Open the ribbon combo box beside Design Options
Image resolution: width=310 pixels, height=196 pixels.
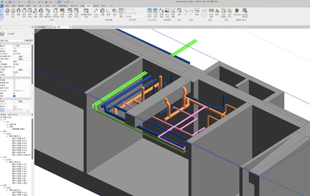[135, 17]
